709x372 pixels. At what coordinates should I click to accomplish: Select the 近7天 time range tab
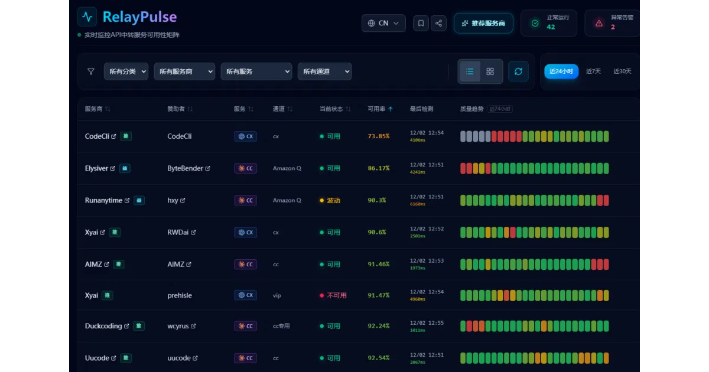(x=593, y=71)
